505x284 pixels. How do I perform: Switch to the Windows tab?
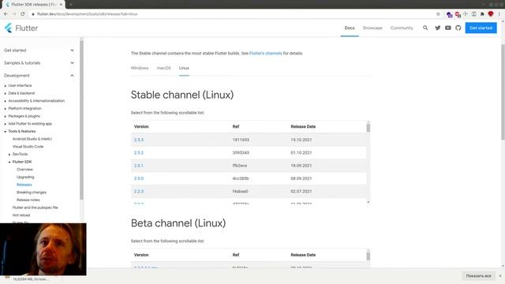pos(140,68)
